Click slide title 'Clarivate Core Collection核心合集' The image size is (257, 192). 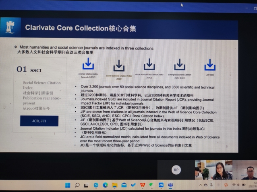81,28
